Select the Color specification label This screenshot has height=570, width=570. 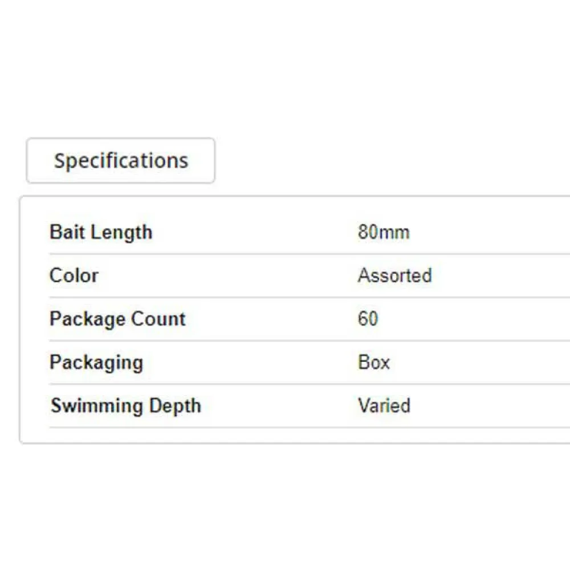[x=74, y=276]
